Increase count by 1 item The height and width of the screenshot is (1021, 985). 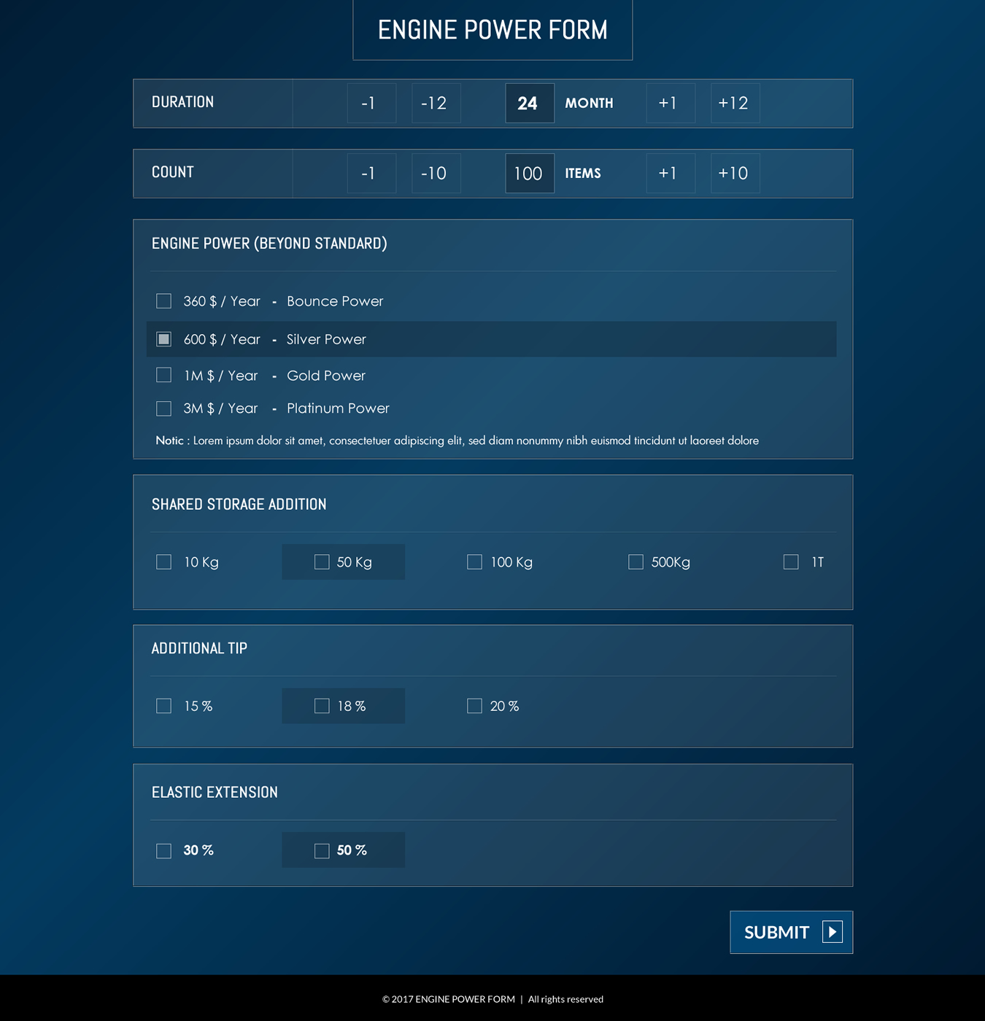coord(671,174)
